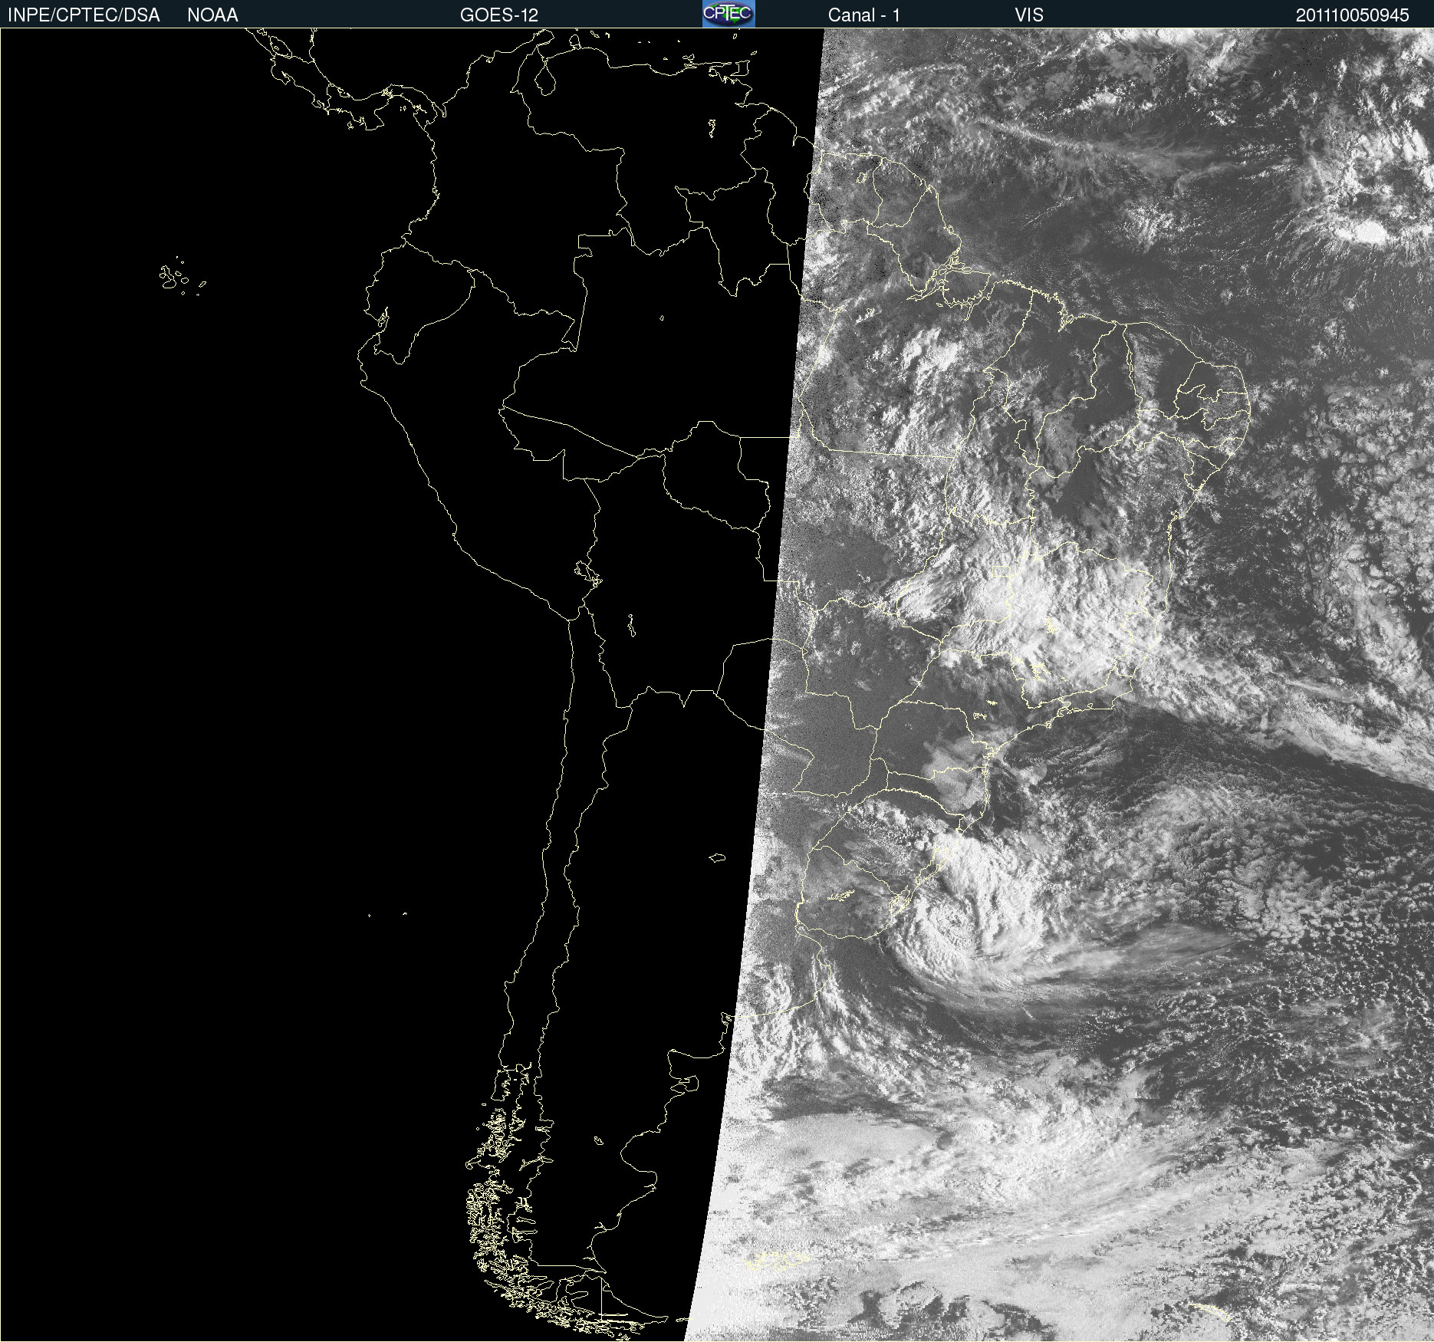Click the VIS label in the header
1434x1342 pixels.
[x=1029, y=15]
